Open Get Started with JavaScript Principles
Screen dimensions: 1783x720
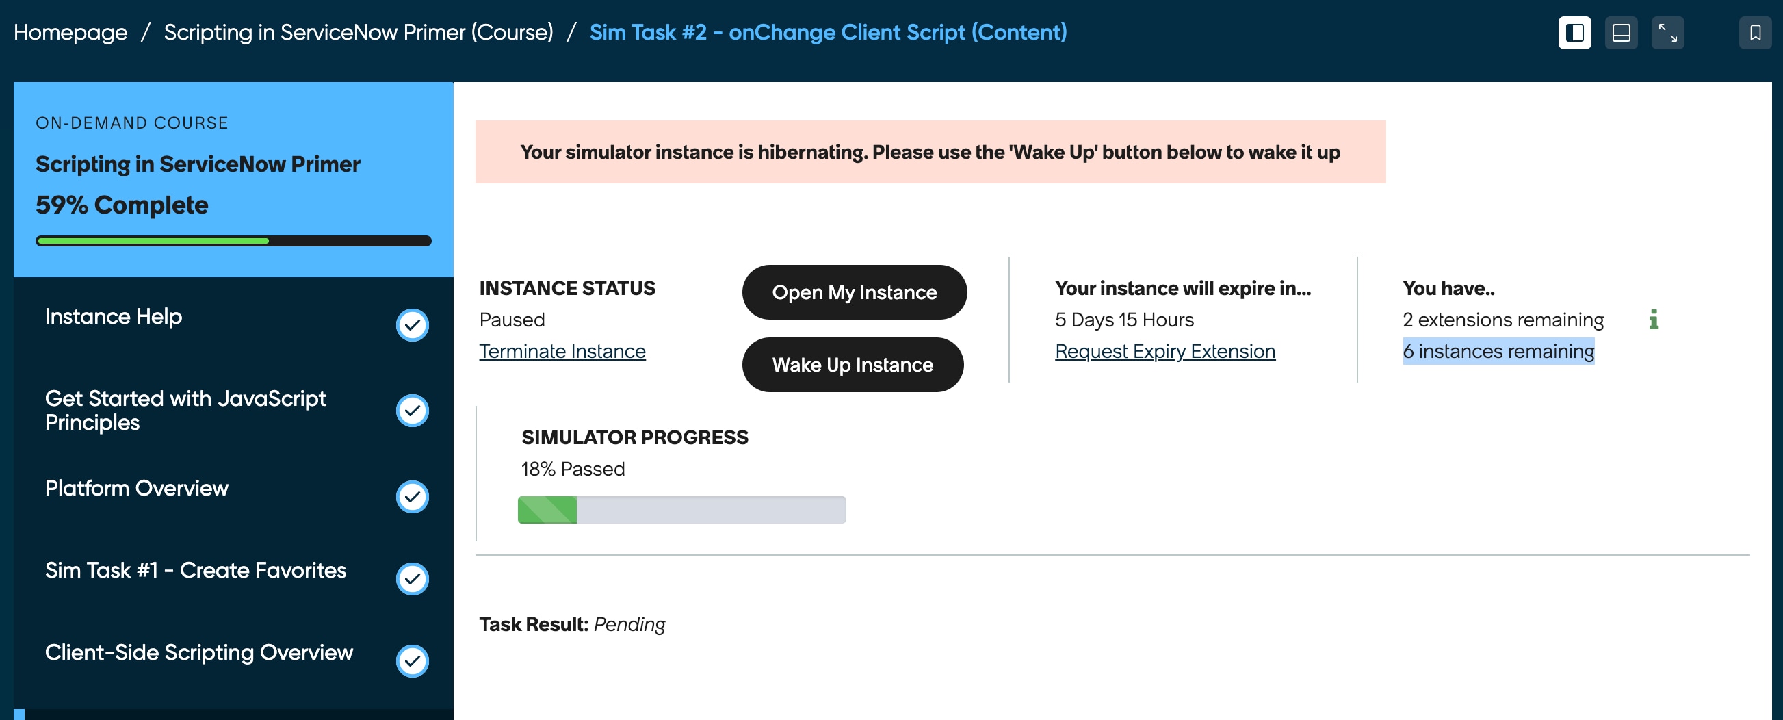click(185, 410)
